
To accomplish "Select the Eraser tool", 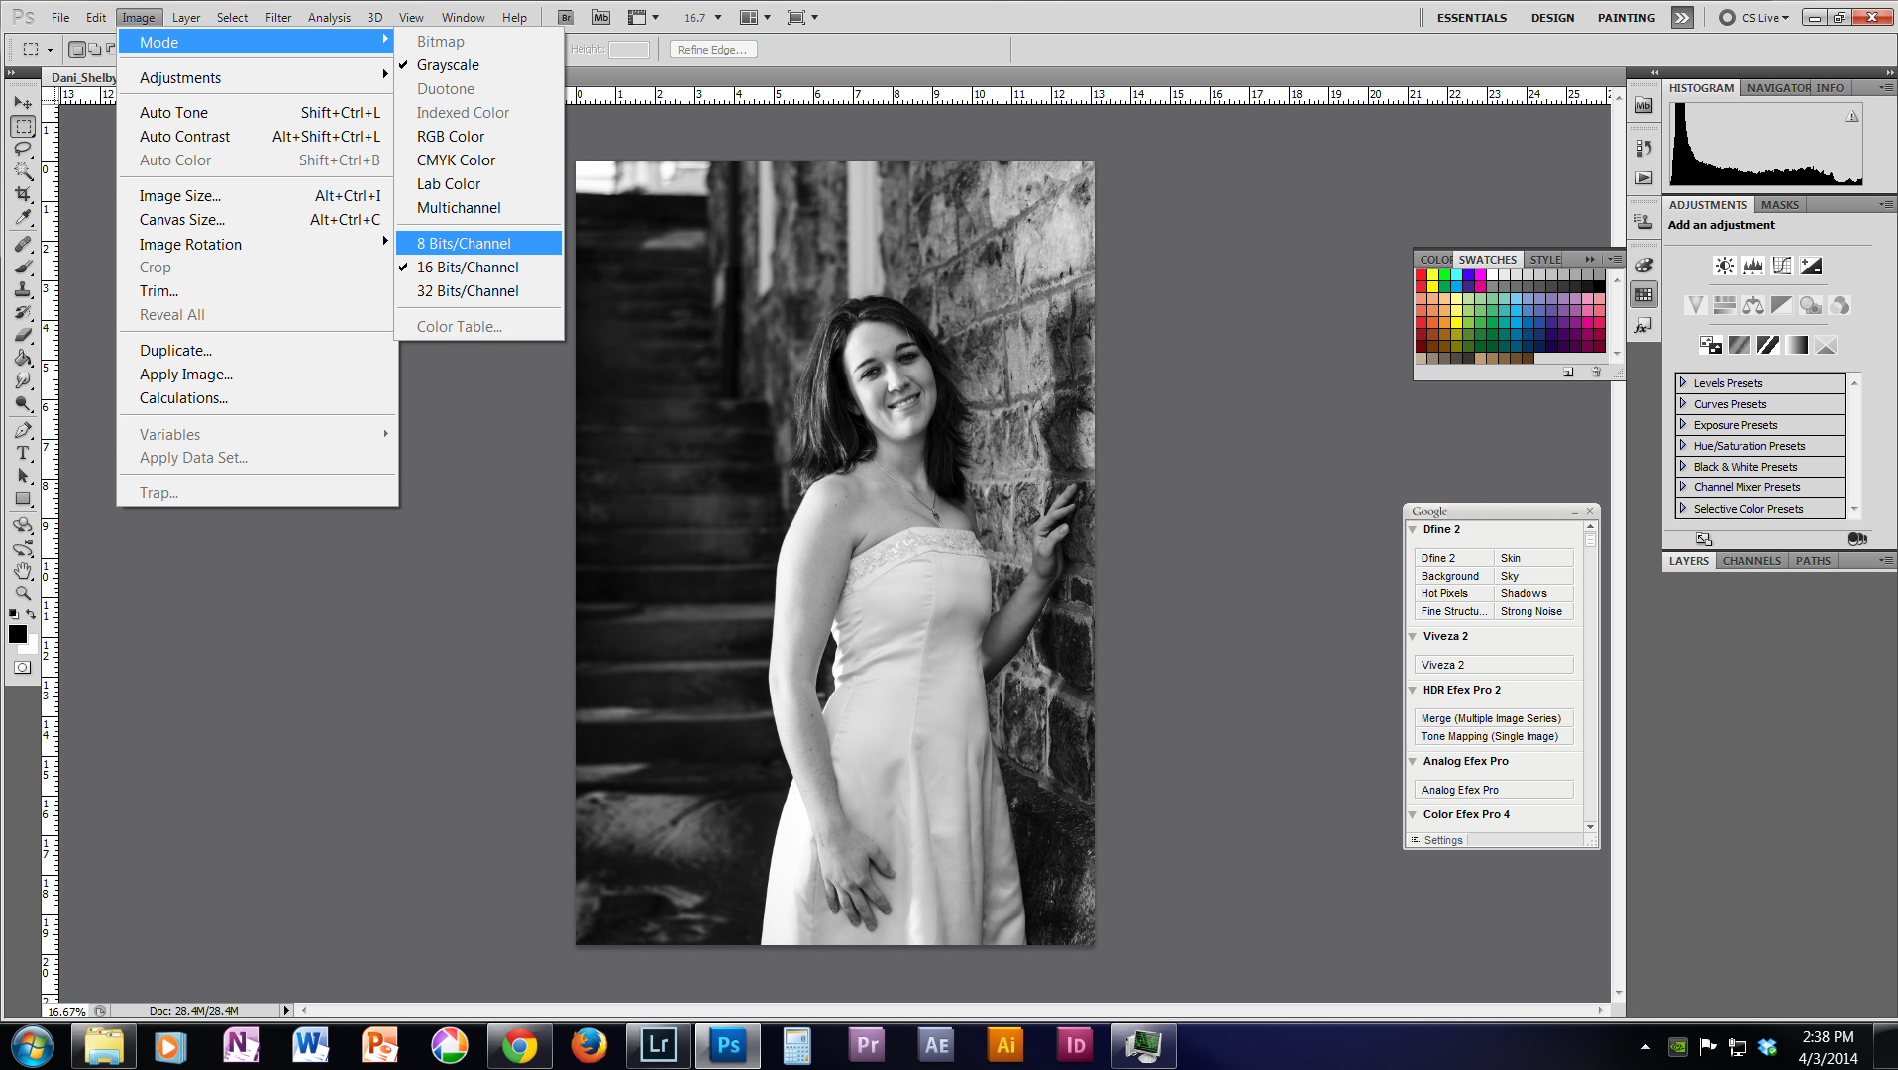I will pyautogui.click(x=23, y=335).
